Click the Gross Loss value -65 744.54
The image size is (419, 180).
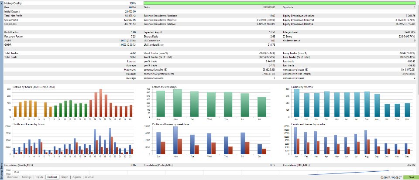coord(129,24)
